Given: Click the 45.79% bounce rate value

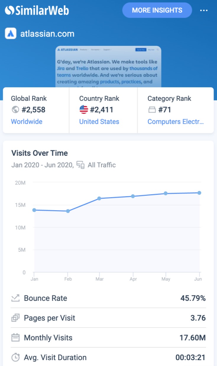Looking at the screenshot, I should tap(193, 298).
